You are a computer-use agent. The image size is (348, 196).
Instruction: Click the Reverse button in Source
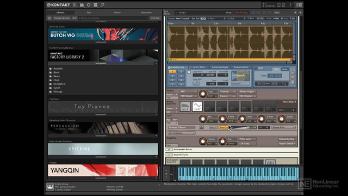coord(227,96)
